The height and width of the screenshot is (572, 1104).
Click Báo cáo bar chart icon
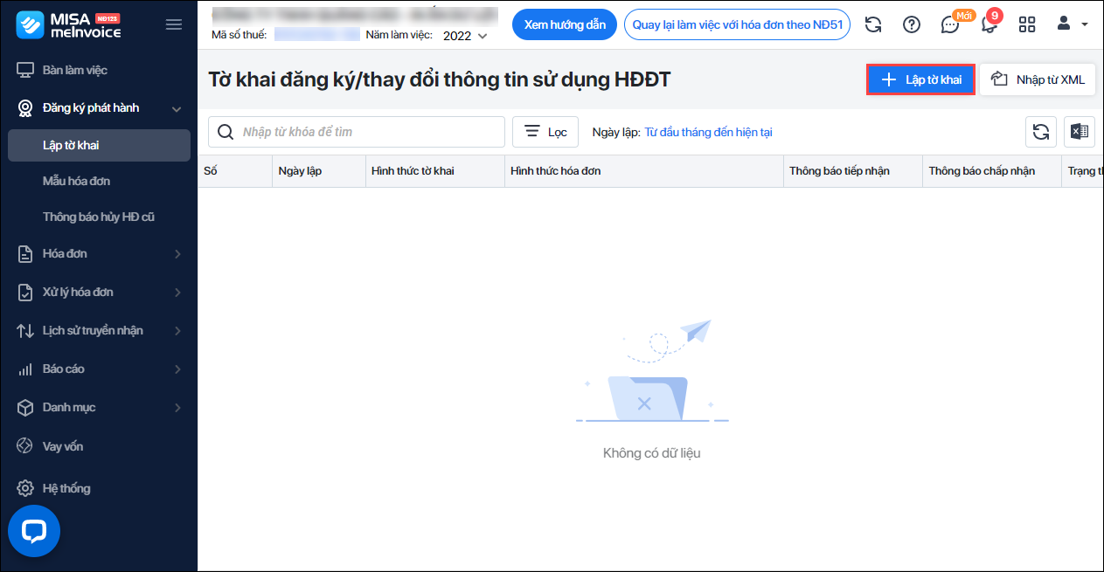point(25,369)
